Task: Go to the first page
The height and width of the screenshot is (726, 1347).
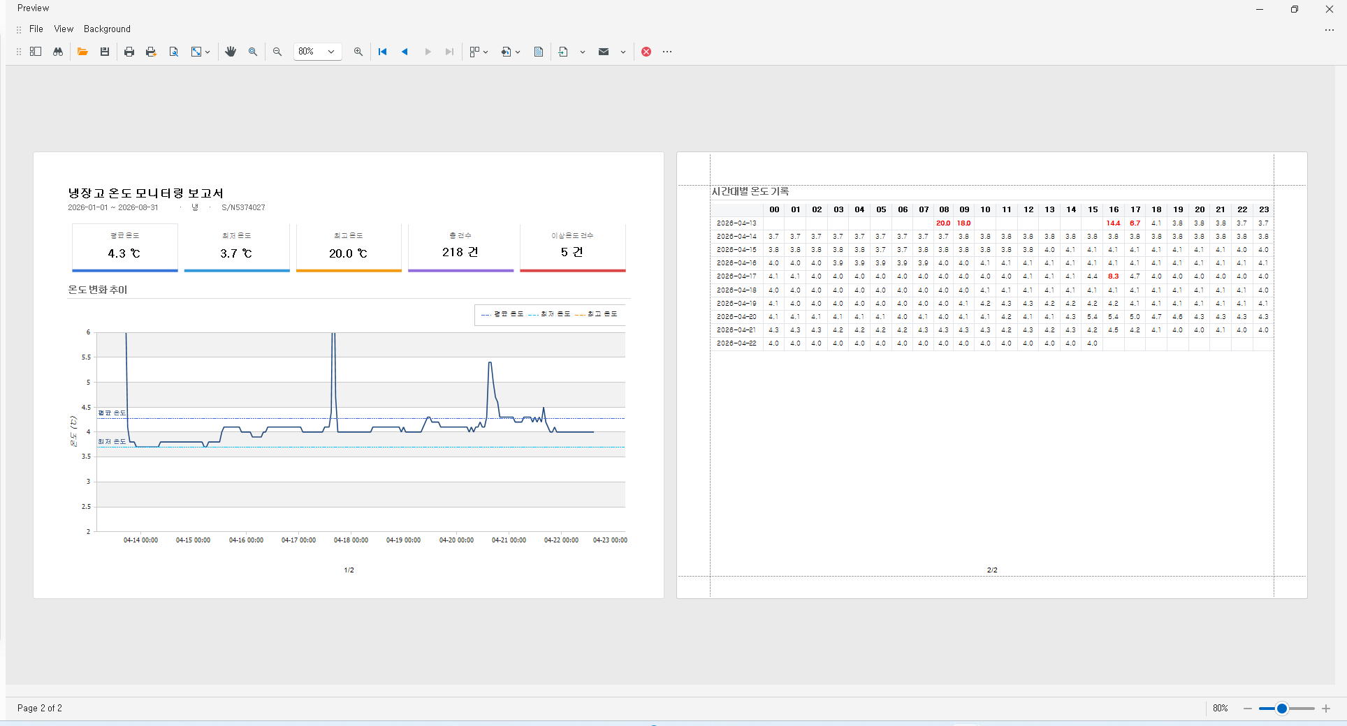Action: 382,52
